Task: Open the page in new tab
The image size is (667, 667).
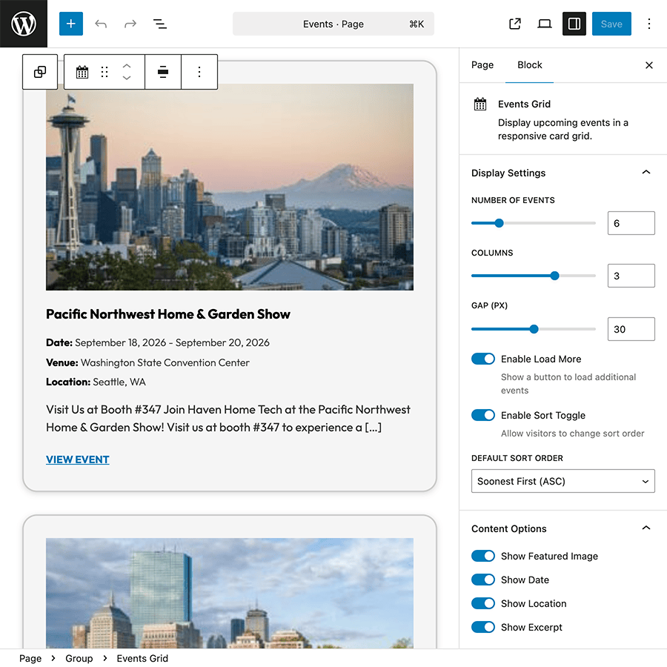Action: point(515,24)
